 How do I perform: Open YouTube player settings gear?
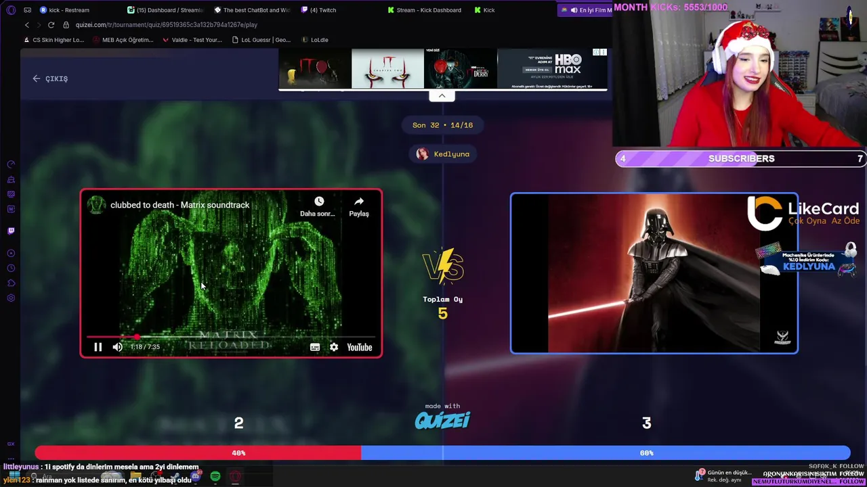coord(334,347)
